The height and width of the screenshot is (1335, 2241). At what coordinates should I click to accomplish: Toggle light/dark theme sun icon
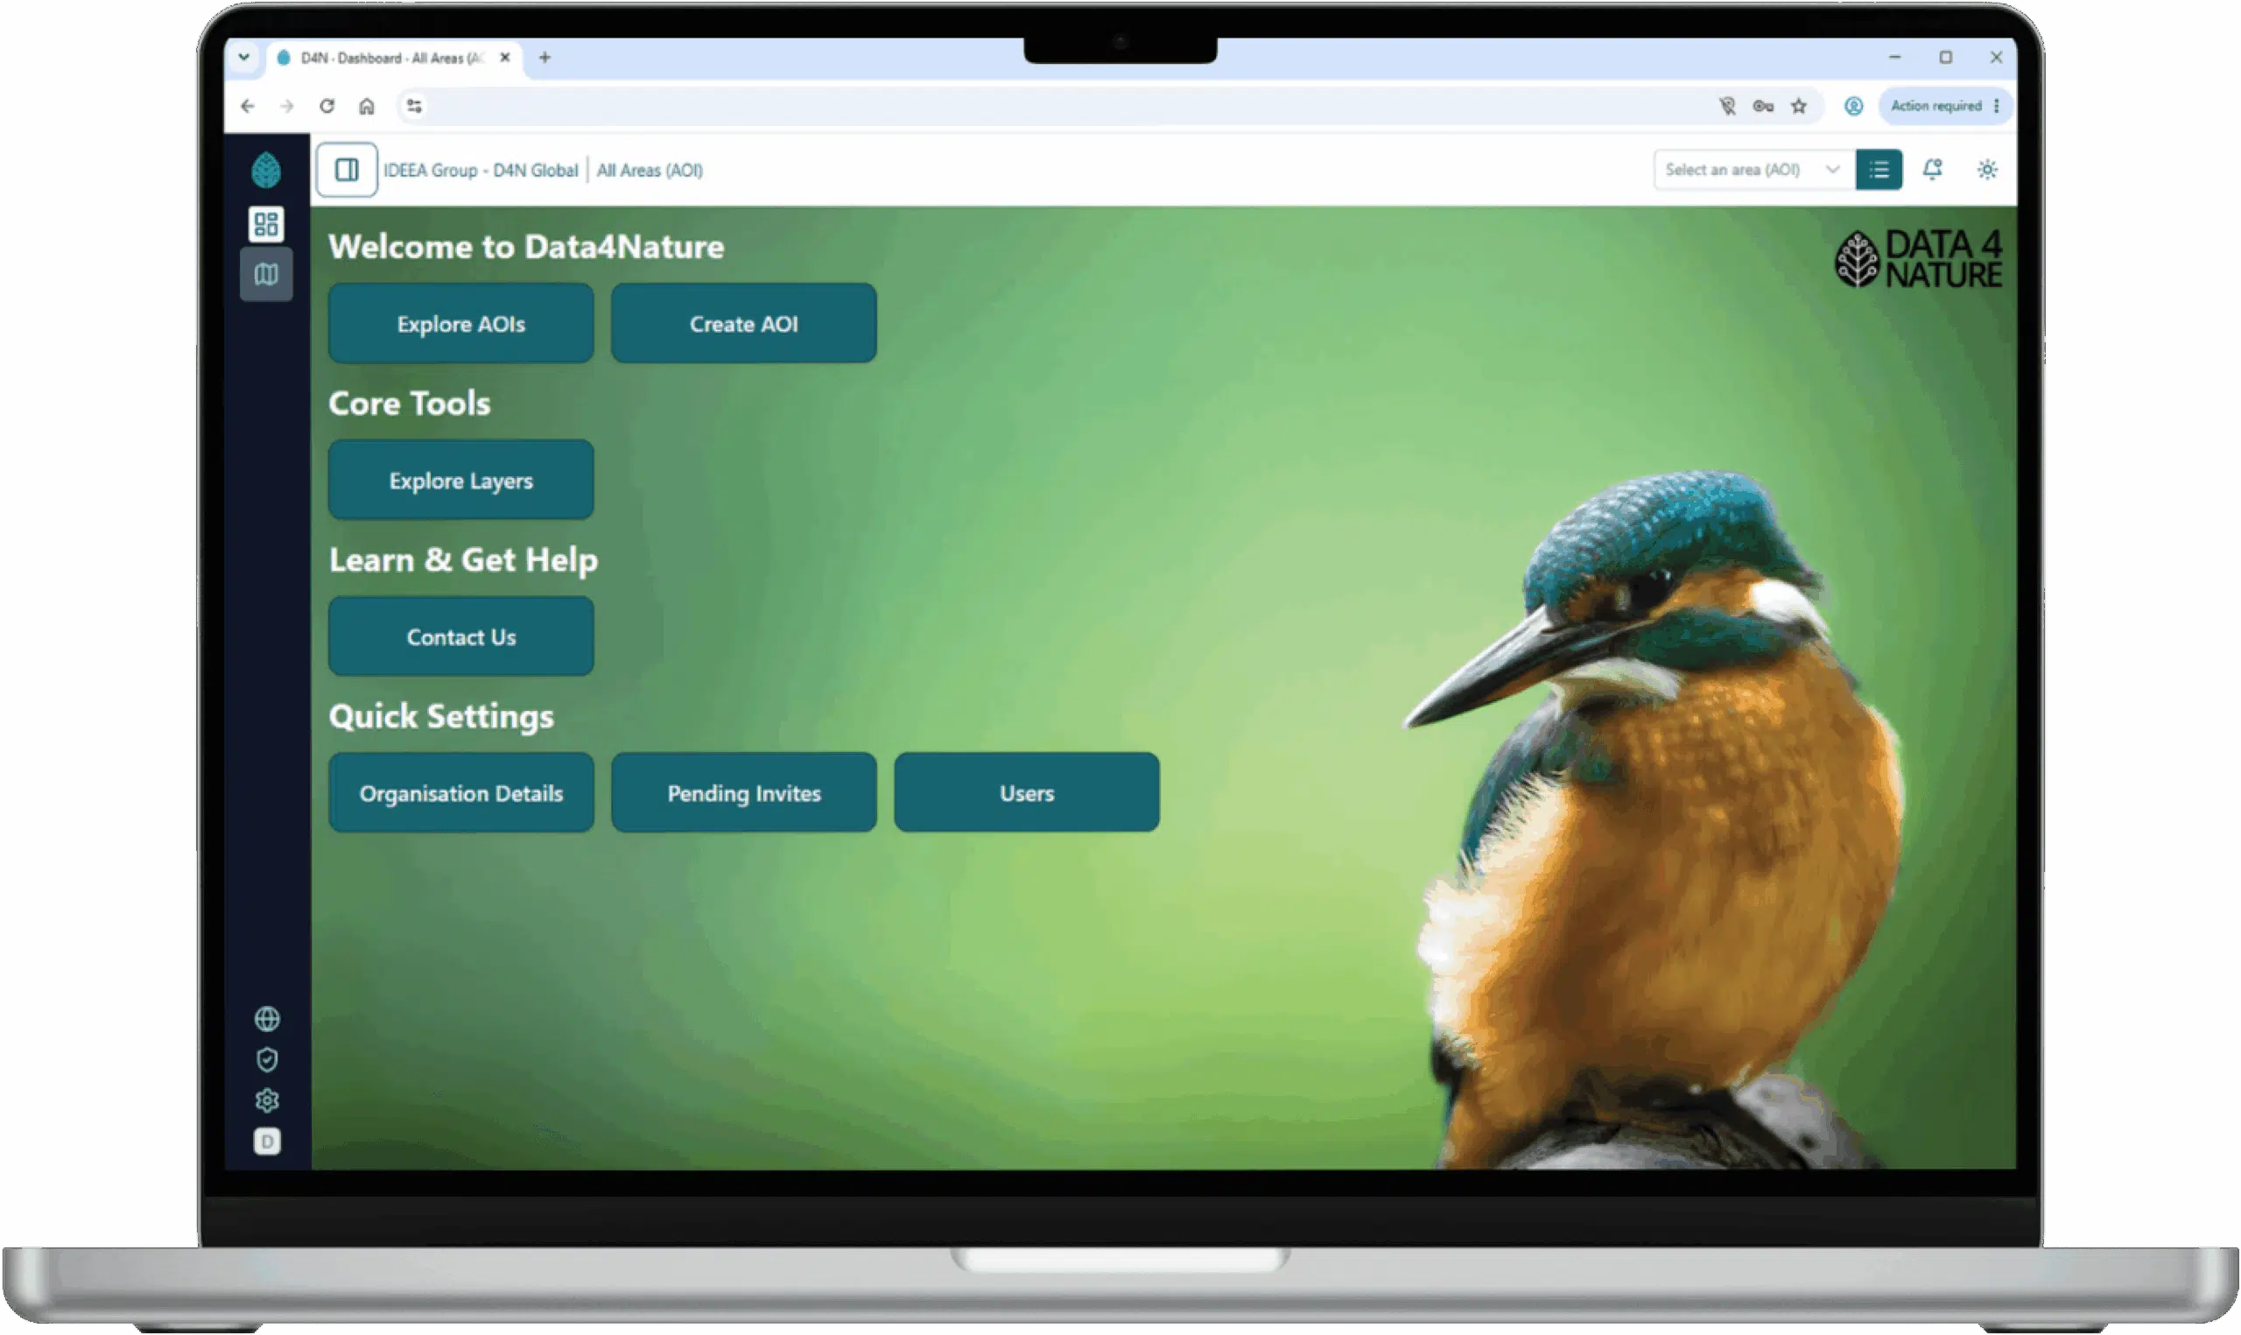point(1987,170)
